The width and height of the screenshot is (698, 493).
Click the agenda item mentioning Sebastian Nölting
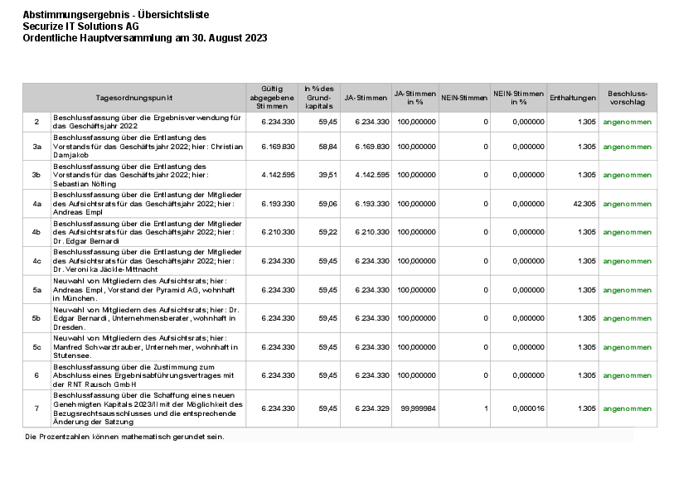click(x=148, y=175)
